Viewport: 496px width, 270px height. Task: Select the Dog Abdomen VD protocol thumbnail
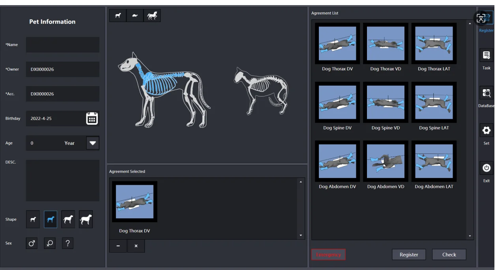coord(386,161)
